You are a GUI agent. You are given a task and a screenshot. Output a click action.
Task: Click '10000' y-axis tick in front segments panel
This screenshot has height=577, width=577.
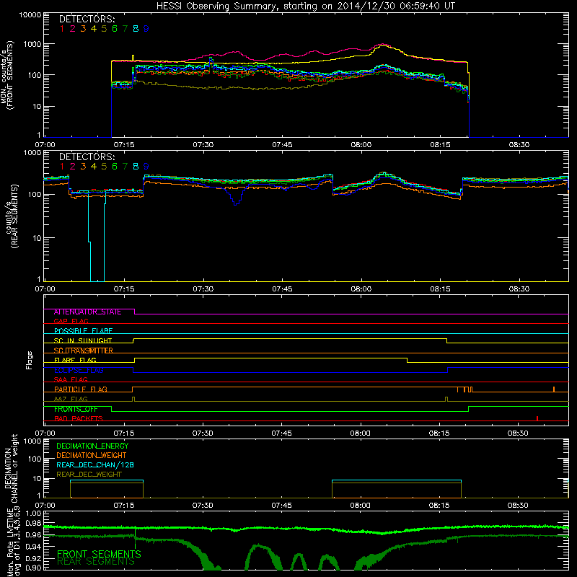click(x=30, y=15)
